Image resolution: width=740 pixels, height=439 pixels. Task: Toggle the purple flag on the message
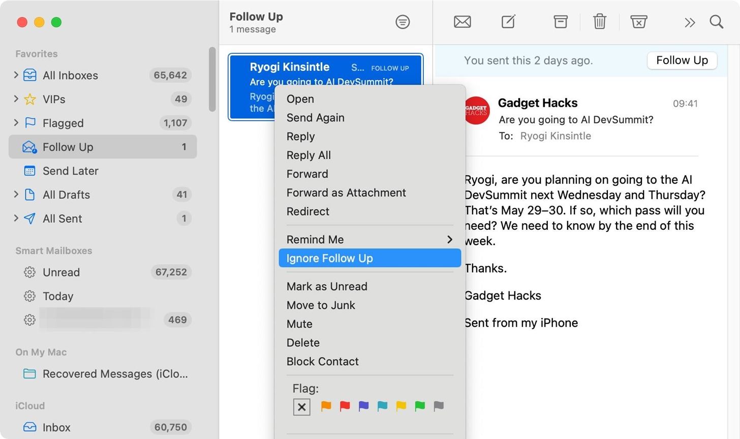363,406
